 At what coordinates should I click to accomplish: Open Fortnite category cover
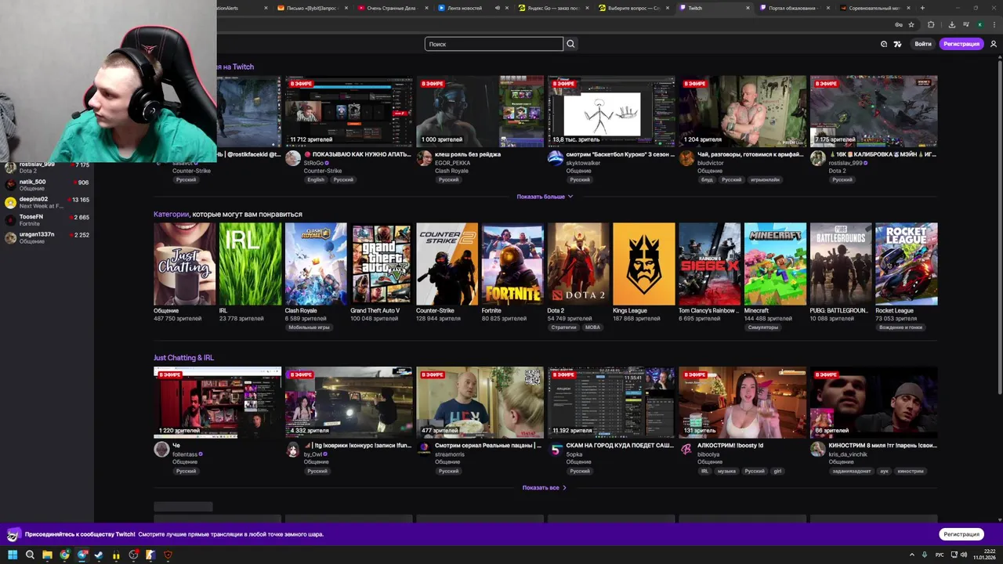(x=512, y=264)
